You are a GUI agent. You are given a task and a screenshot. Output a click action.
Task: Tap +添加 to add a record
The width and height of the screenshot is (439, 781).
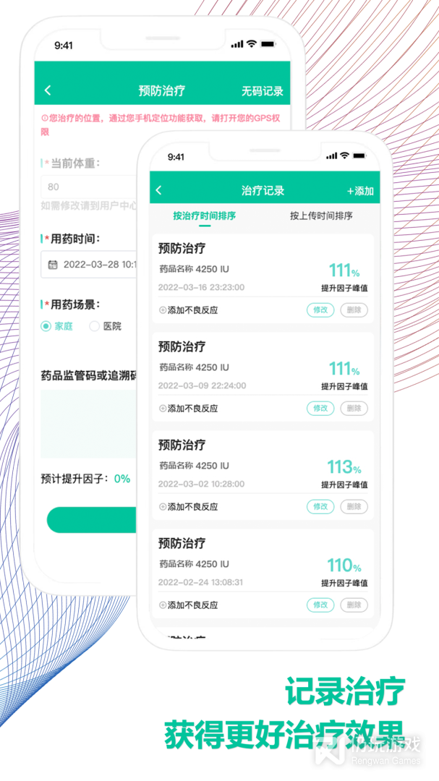tap(360, 191)
